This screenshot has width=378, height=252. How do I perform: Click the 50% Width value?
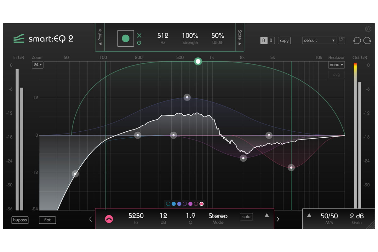[218, 36]
